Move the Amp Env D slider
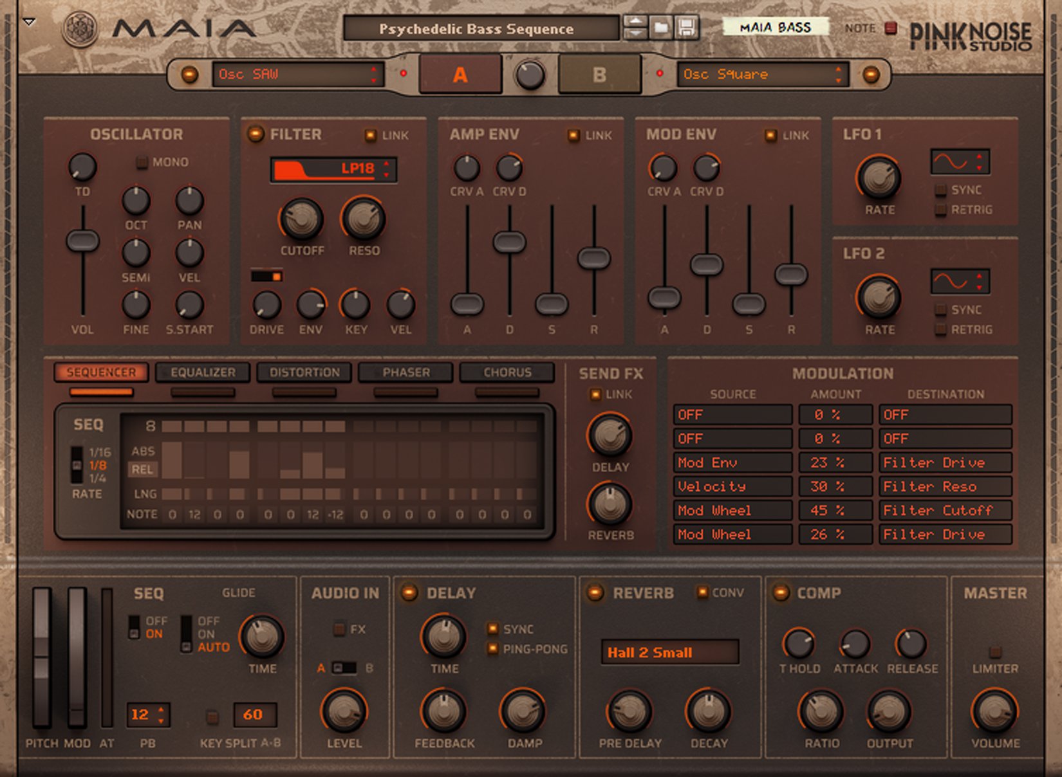The width and height of the screenshot is (1062, 777). (x=509, y=242)
